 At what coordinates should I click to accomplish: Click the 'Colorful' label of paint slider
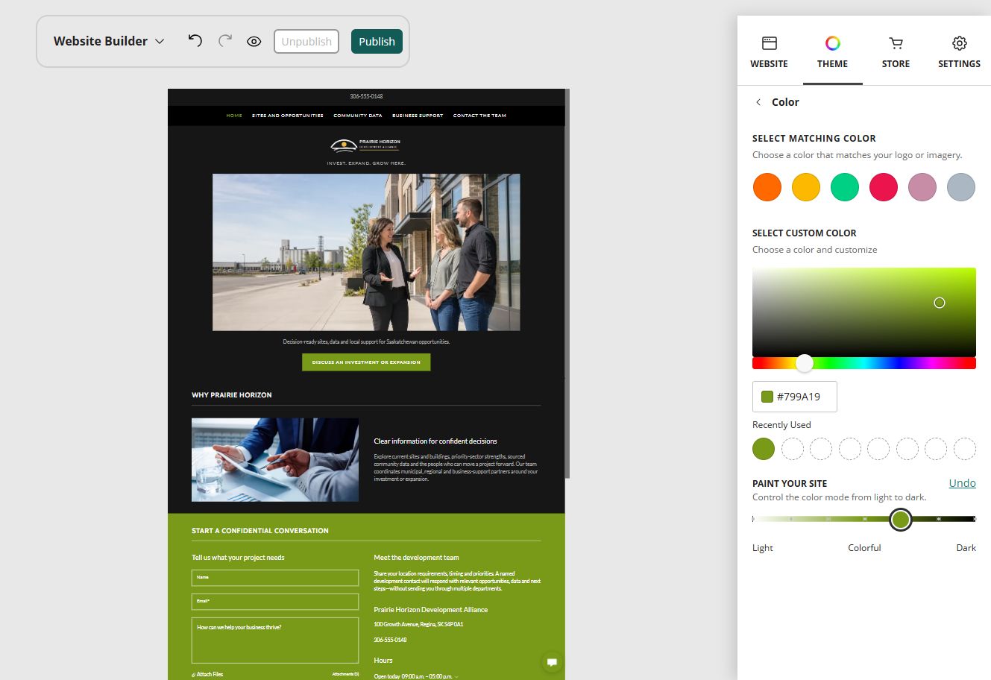[864, 548]
